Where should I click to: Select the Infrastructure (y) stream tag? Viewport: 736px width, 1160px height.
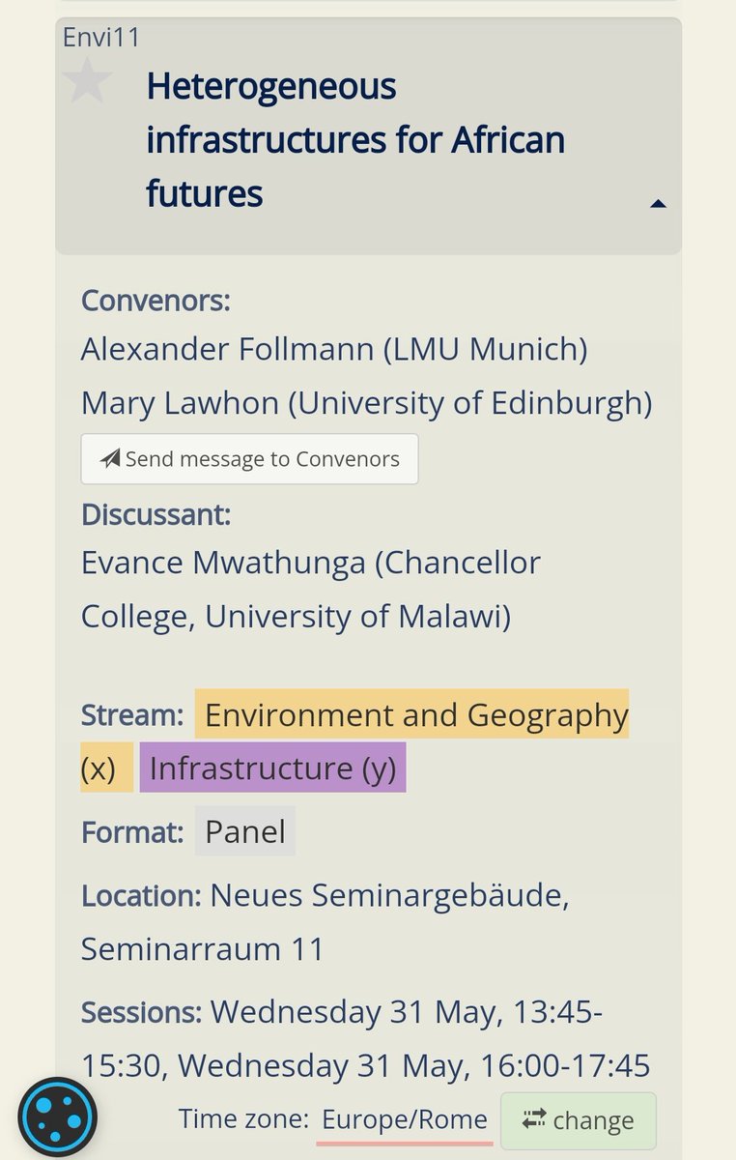[272, 768]
